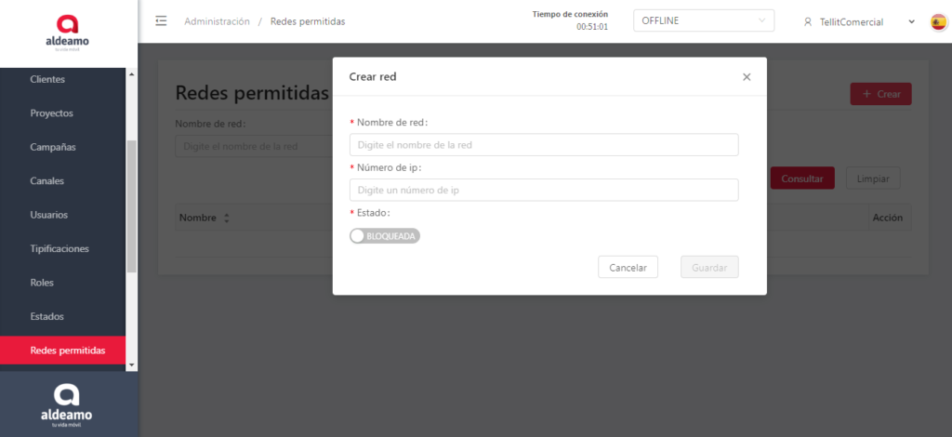Focus the Número de ip input field
This screenshot has height=437, width=952.
[544, 190]
